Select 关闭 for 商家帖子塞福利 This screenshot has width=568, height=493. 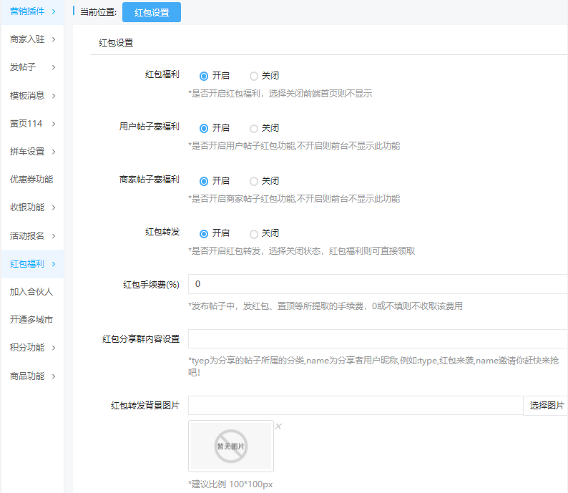coord(254,181)
